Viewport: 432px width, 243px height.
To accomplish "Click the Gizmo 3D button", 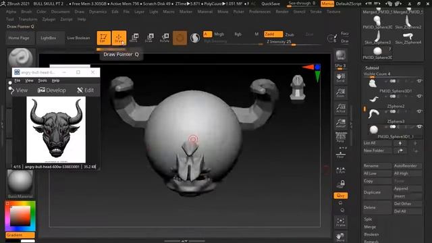I will (x=180, y=38).
